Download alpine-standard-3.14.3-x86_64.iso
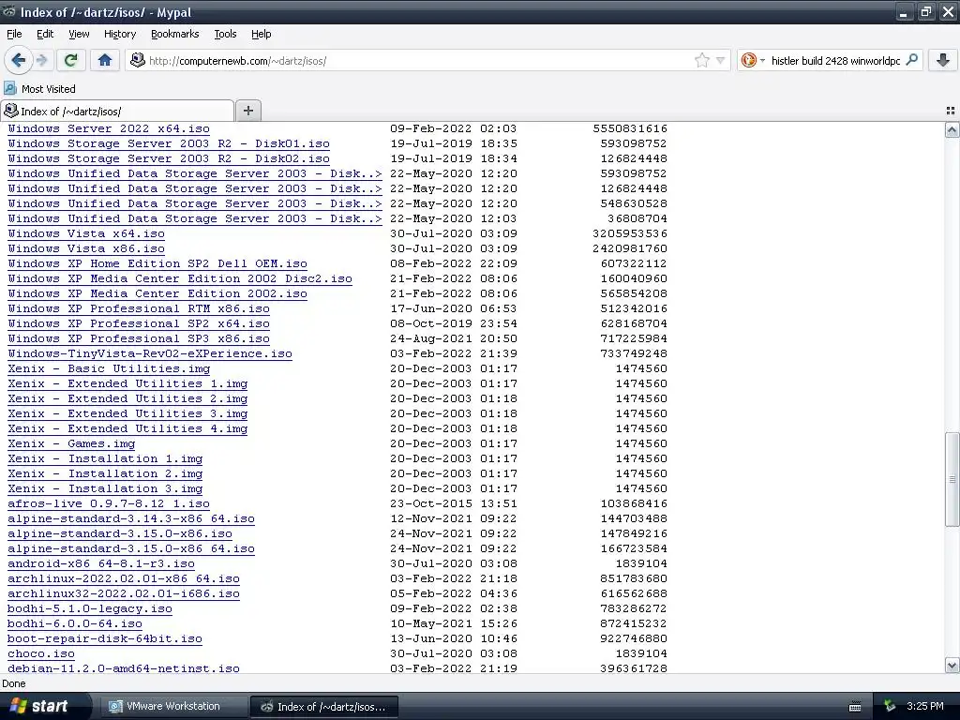The height and width of the screenshot is (720, 960). pos(131,518)
